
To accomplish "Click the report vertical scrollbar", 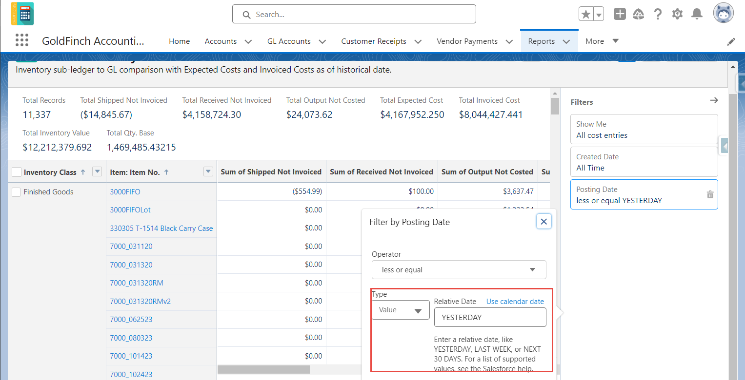I will [555, 106].
